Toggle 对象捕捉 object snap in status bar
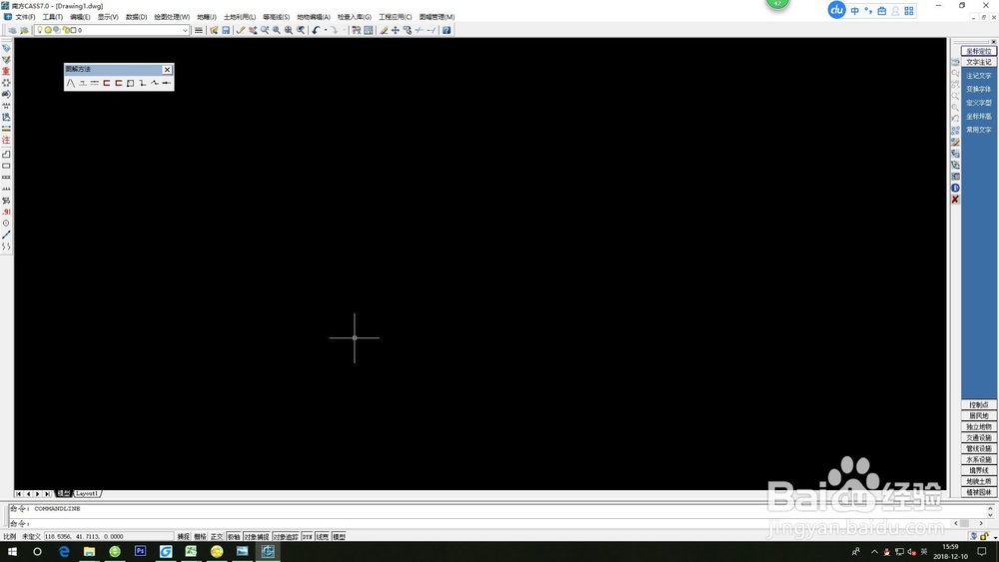999x562 pixels. tap(257, 536)
